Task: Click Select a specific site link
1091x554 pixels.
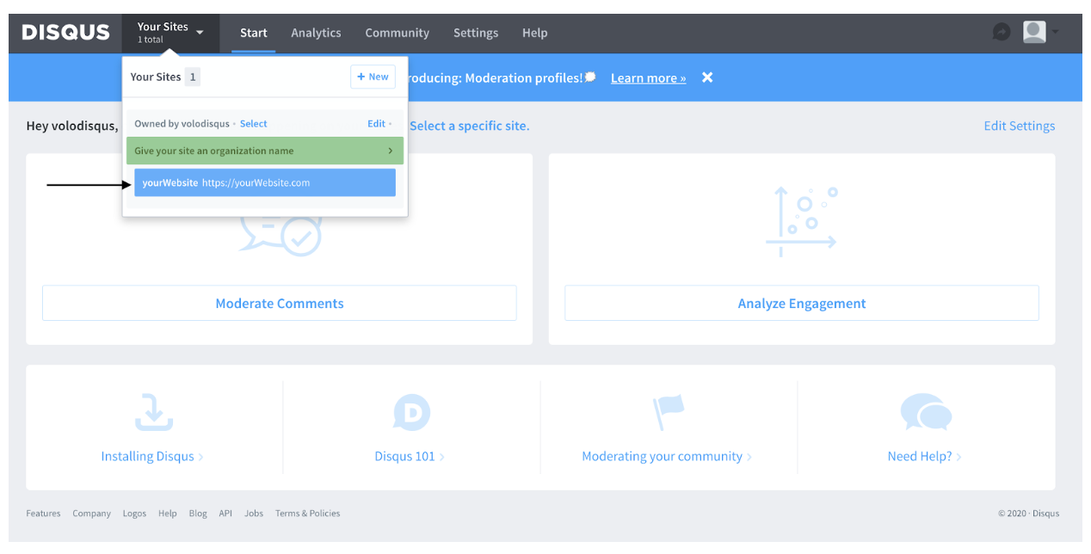Action: click(470, 126)
